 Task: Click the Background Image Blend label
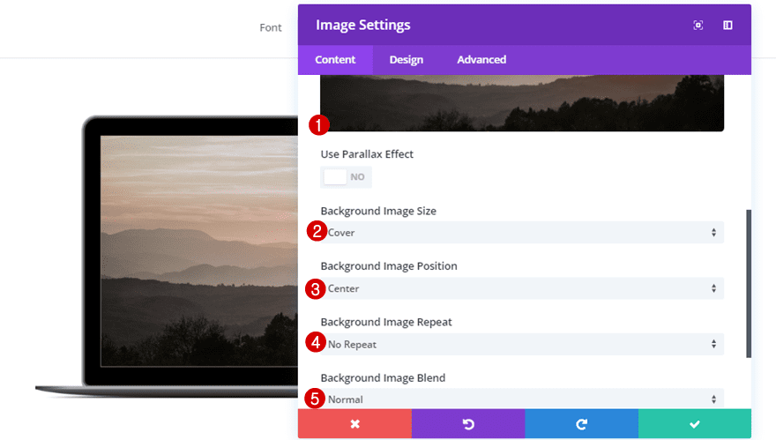[x=383, y=377]
